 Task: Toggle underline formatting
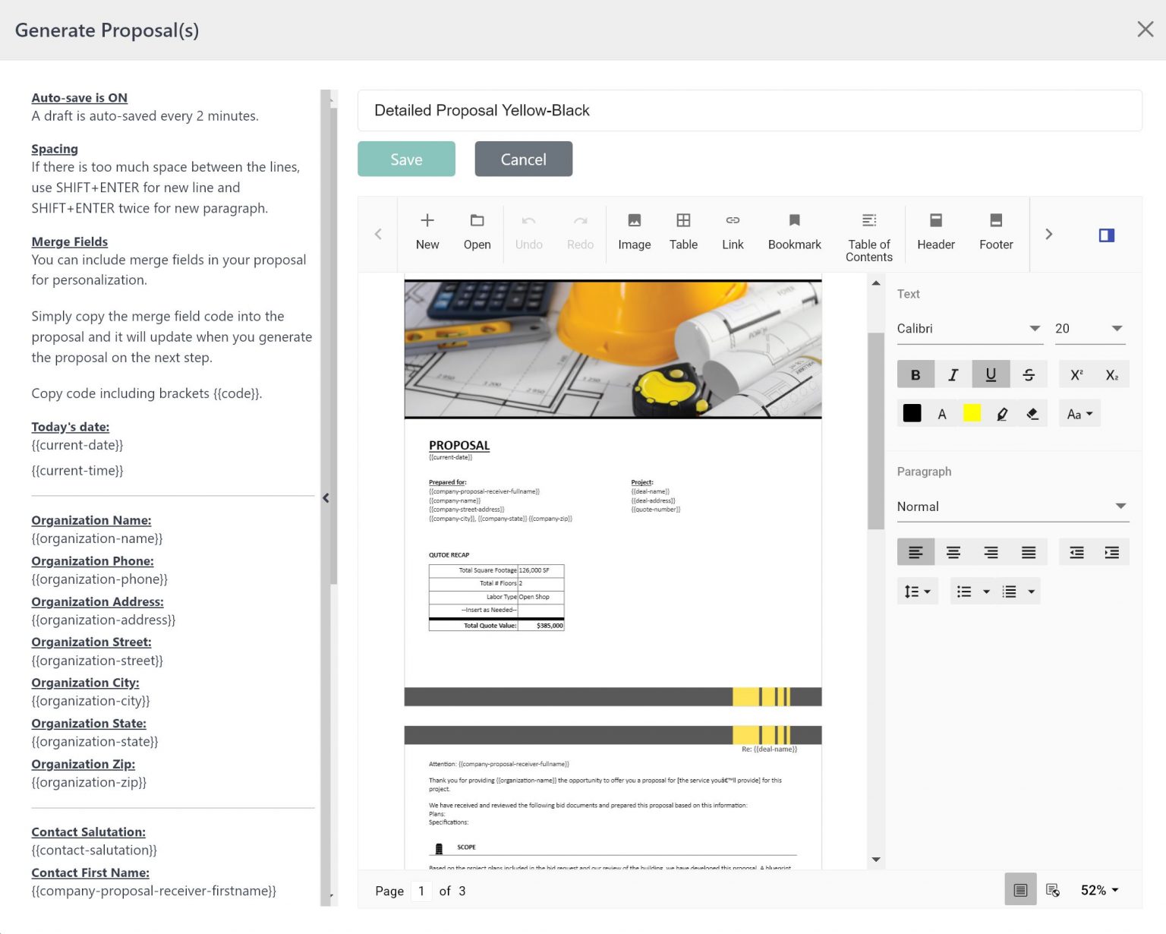click(991, 374)
